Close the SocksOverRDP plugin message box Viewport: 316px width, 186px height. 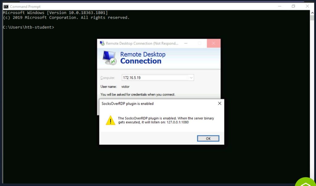point(219,103)
